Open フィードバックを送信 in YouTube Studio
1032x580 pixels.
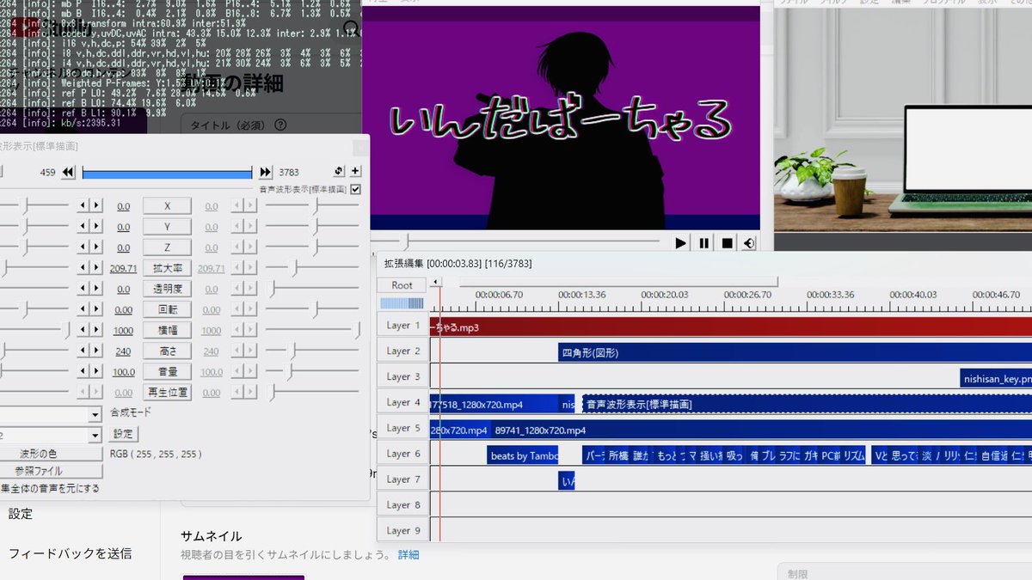[71, 553]
